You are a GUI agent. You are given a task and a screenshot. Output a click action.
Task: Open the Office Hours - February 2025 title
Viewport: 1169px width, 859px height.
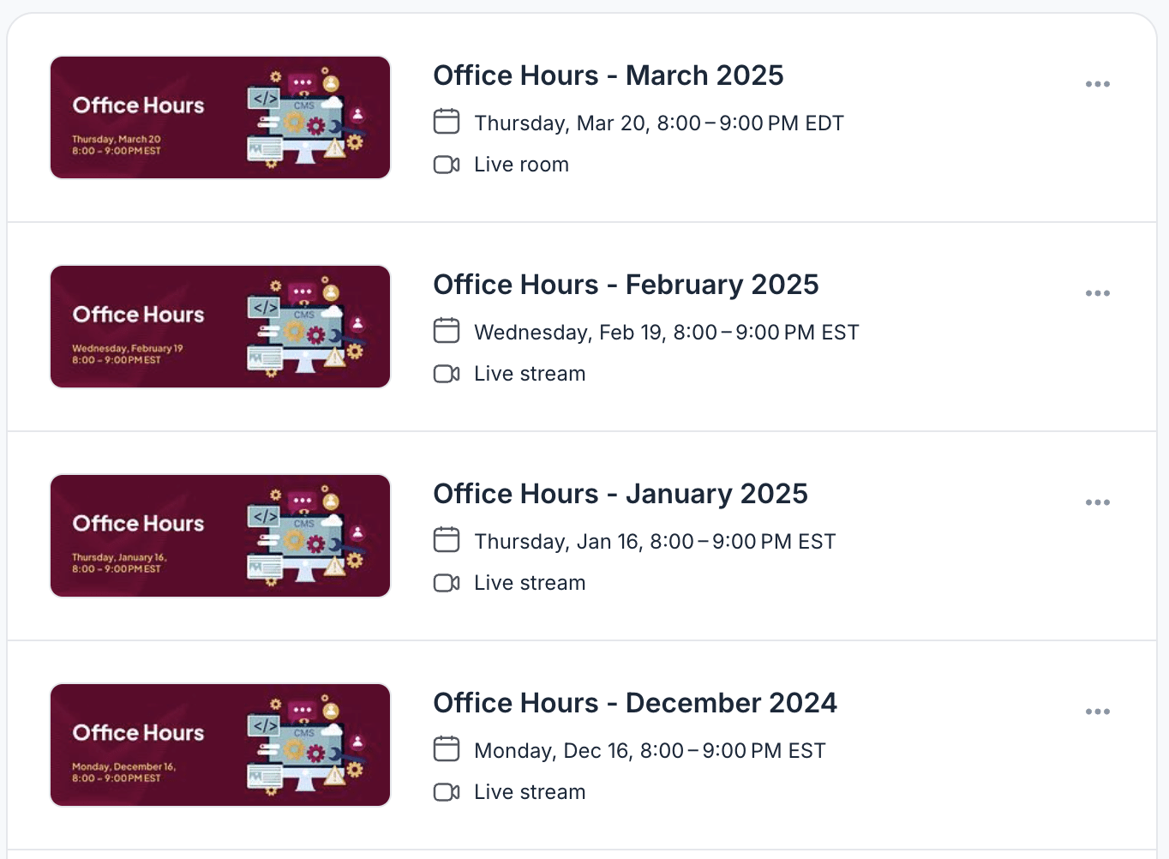pyautogui.click(x=626, y=285)
